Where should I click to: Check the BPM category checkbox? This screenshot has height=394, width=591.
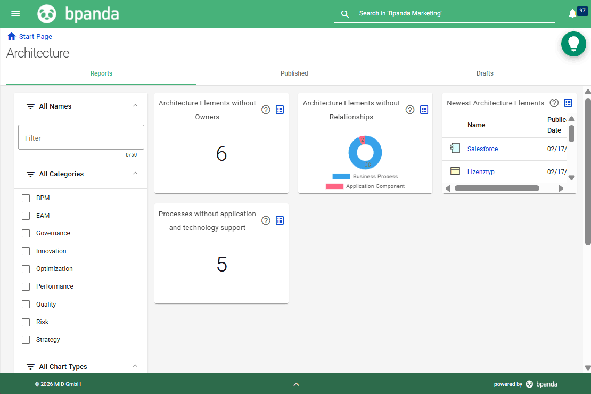tap(26, 198)
